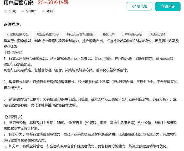This screenshot has height=151, width=184.
Task: Click the 立即沟通 button
Action: (168, 7)
